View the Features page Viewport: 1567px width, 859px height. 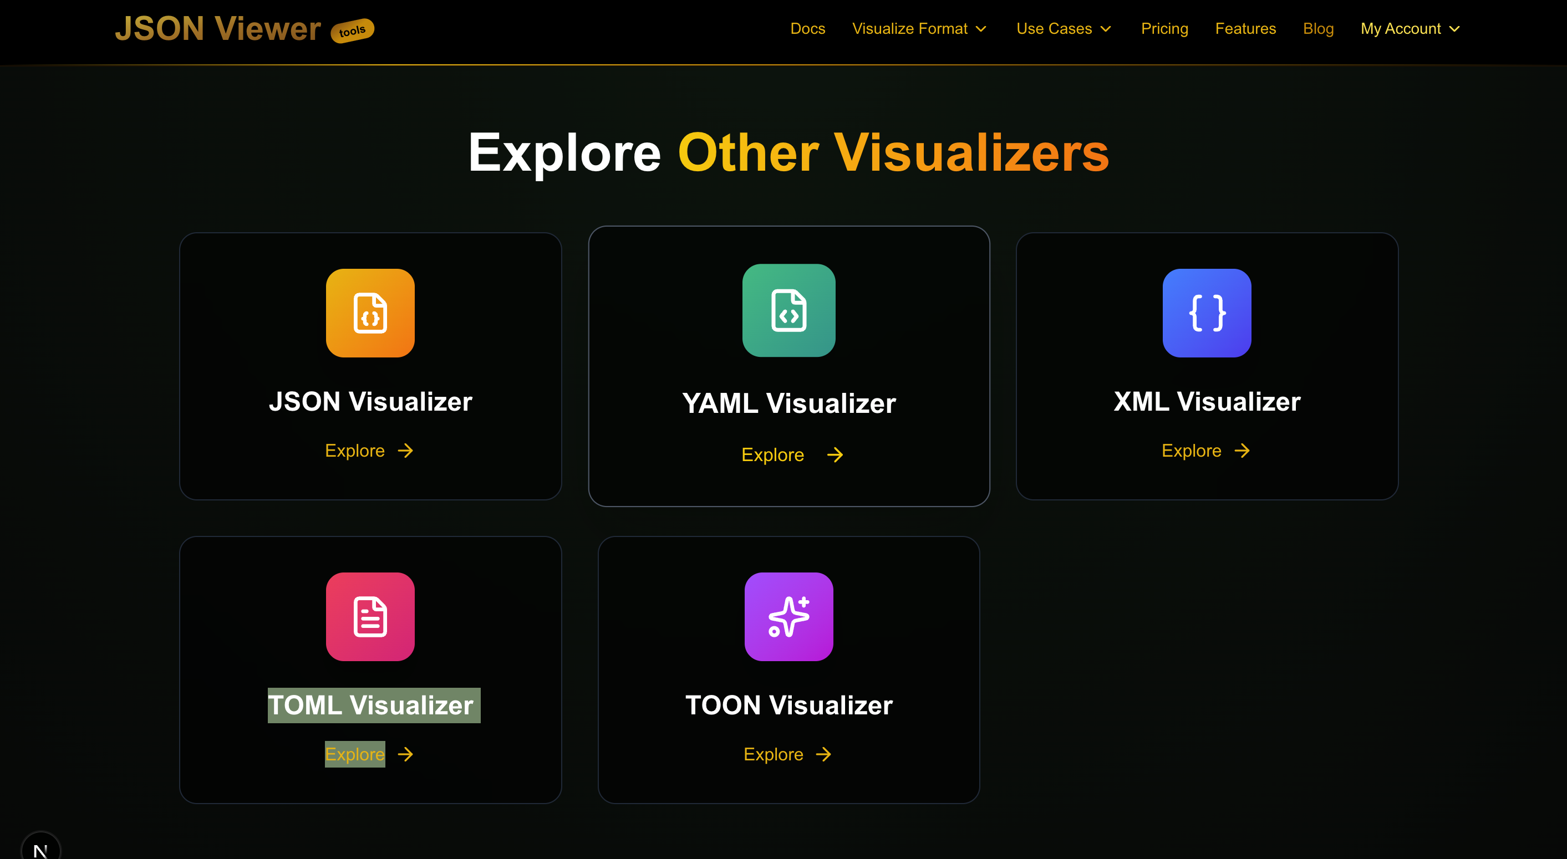pyautogui.click(x=1246, y=28)
